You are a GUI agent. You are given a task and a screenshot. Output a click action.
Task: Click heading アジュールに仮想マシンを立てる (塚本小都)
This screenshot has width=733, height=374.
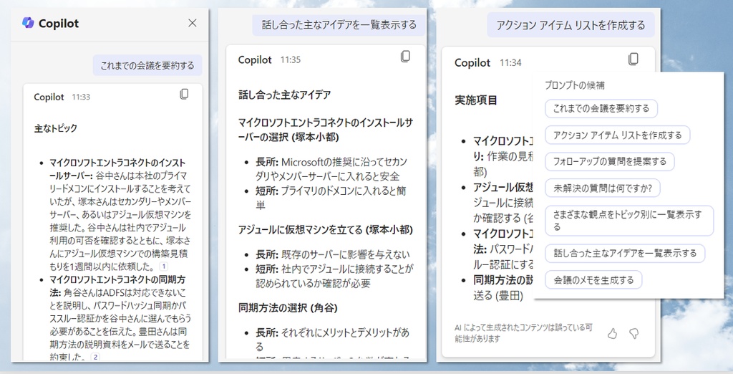tap(326, 230)
